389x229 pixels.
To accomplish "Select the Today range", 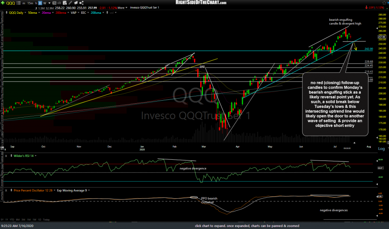I will click(46, 220).
